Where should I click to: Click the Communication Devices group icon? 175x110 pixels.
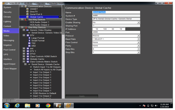(x=26, y=6)
